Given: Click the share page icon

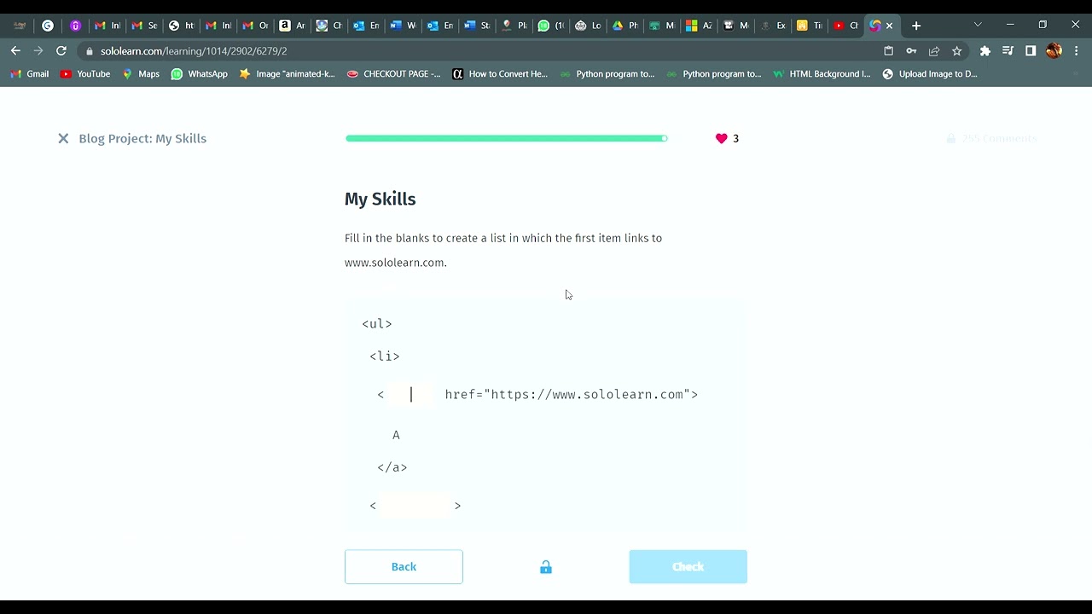Looking at the screenshot, I should coord(934,51).
